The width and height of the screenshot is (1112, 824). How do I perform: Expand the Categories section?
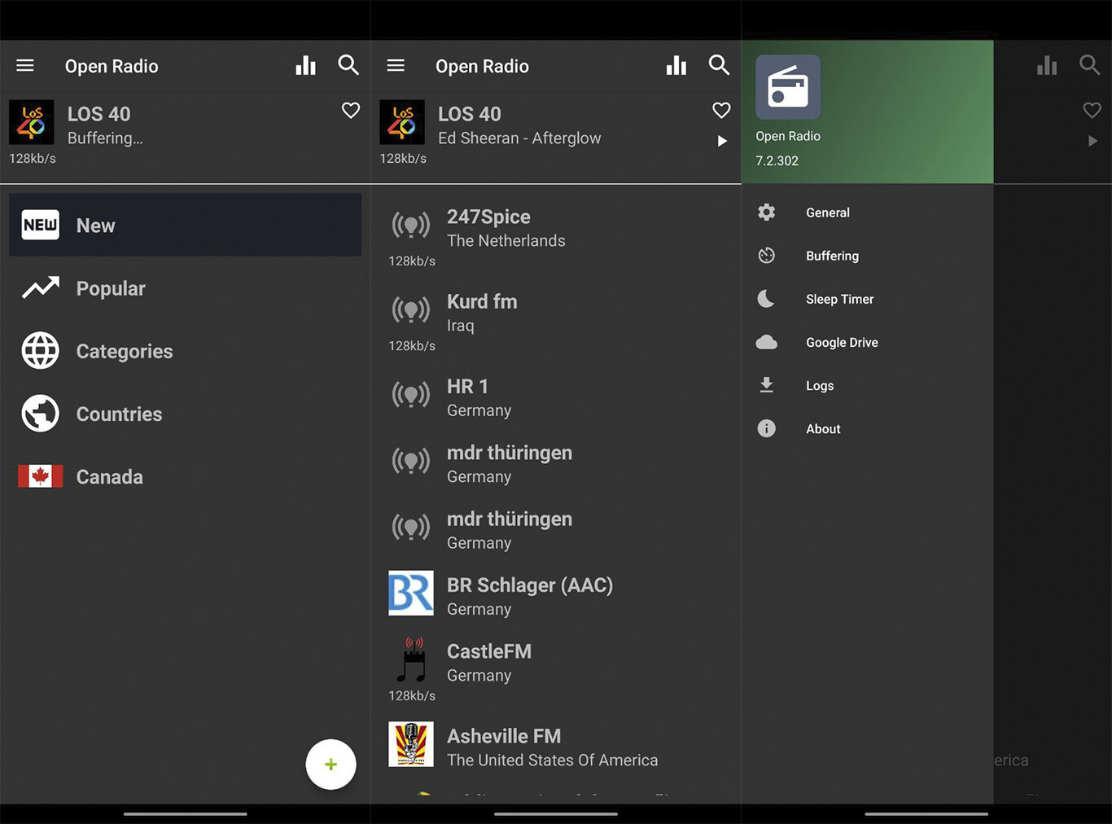(x=124, y=351)
